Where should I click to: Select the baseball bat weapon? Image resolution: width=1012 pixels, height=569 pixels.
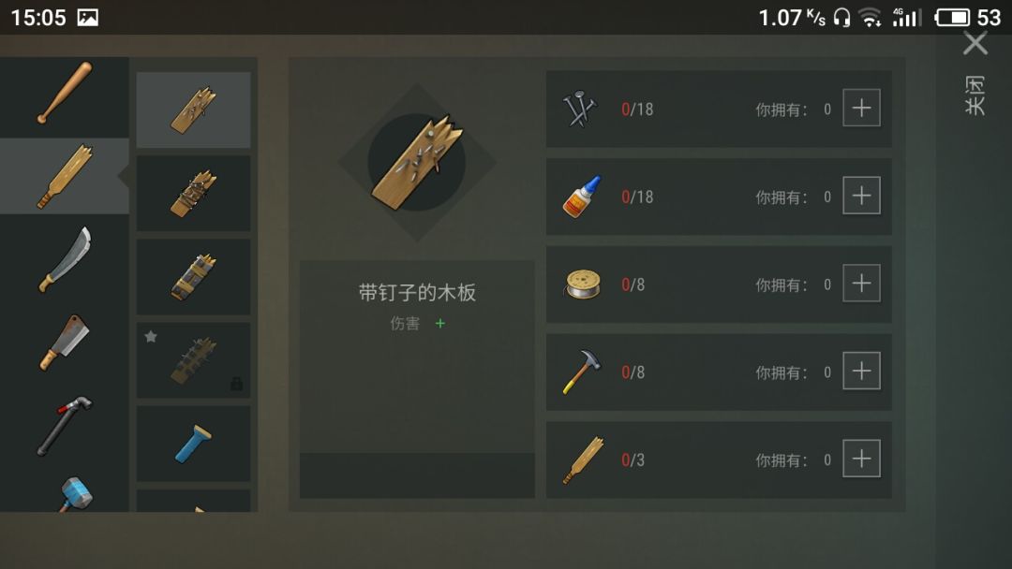(65, 92)
